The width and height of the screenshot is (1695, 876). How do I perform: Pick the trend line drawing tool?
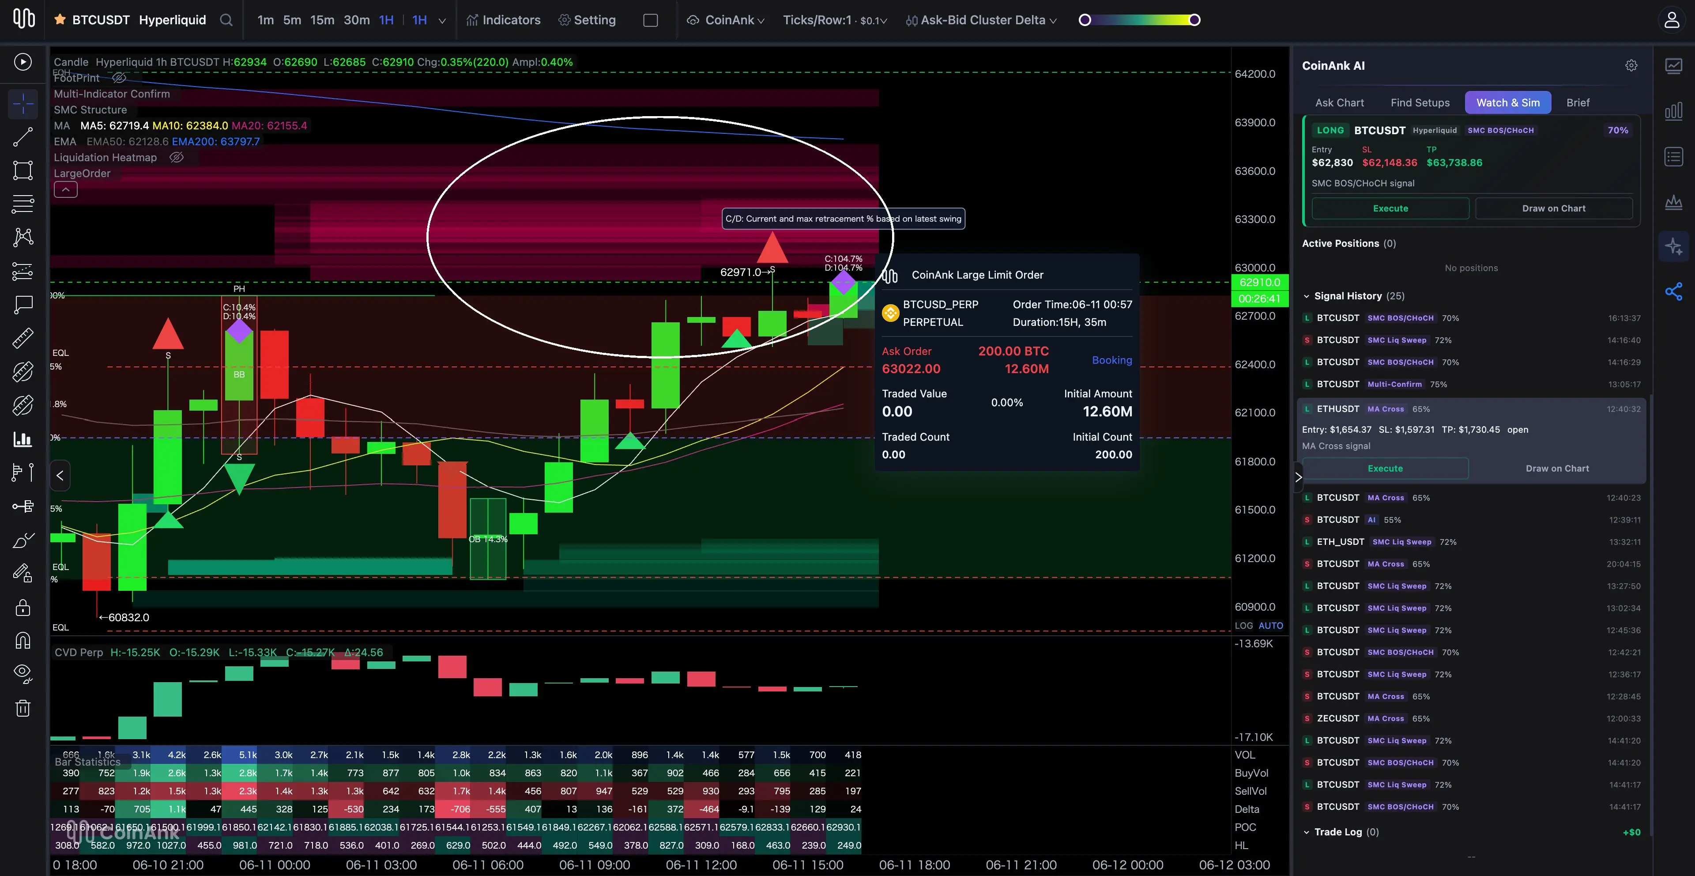point(23,137)
